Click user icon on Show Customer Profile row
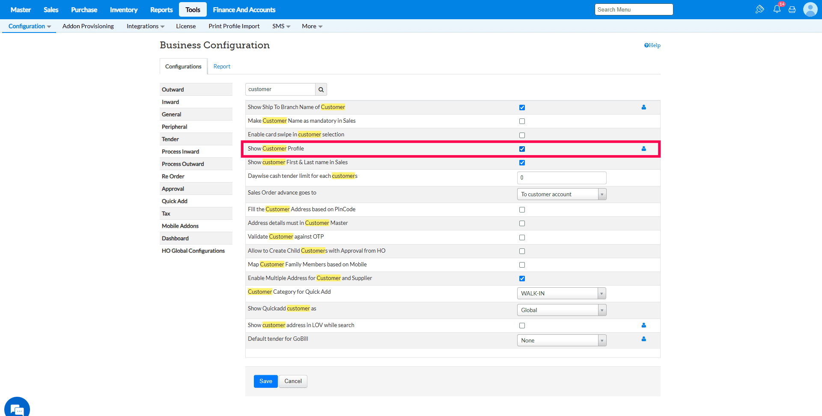Image resolution: width=822 pixels, height=416 pixels. click(x=643, y=149)
